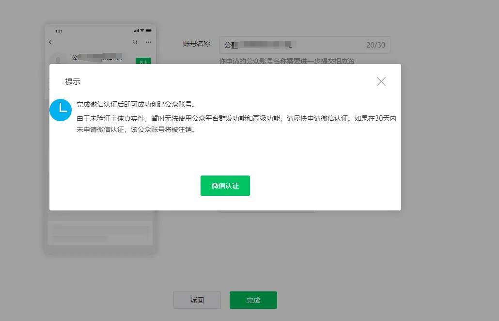The height and width of the screenshot is (321, 499).
Task: Click the 返回 button behind the dialog
Action: pyautogui.click(x=197, y=300)
